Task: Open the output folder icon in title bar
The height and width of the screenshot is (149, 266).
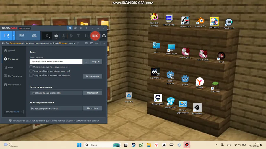Action: [75, 28]
